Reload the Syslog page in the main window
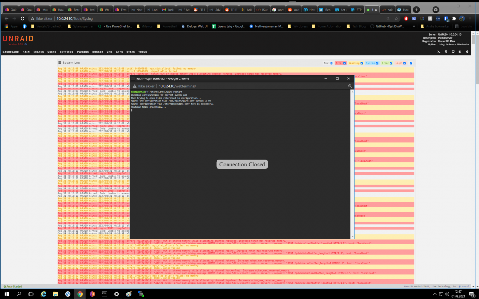Image resolution: width=479 pixels, height=299 pixels. tap(23, 19)
